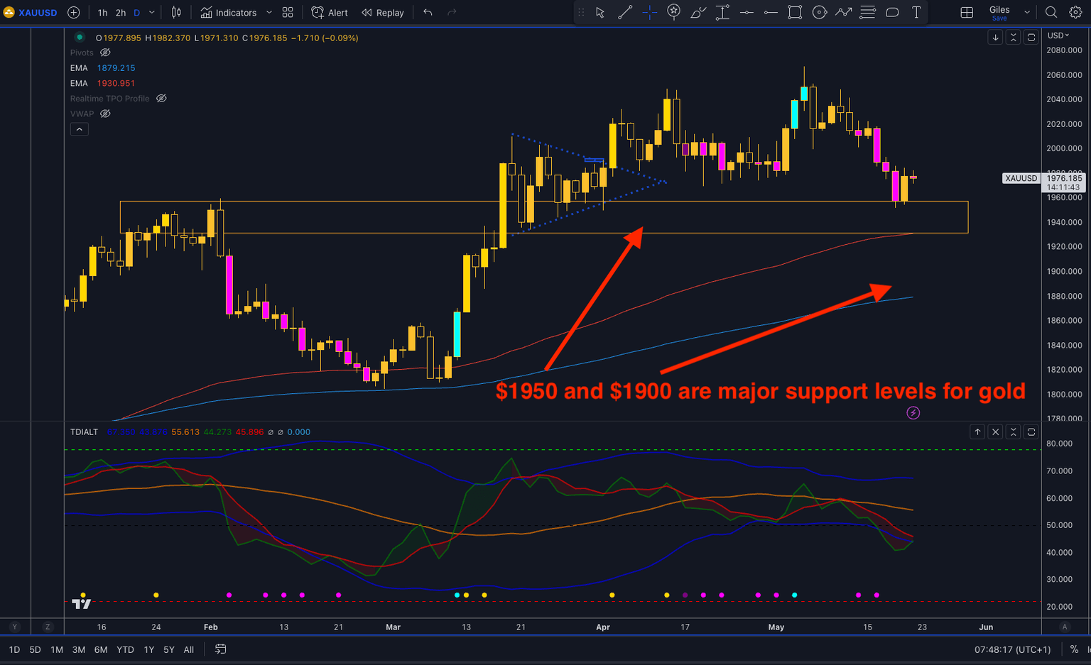Activate the Crosshair cursor tool
Viewport: 1091px width, 665px height.
[x=649, y=12]
